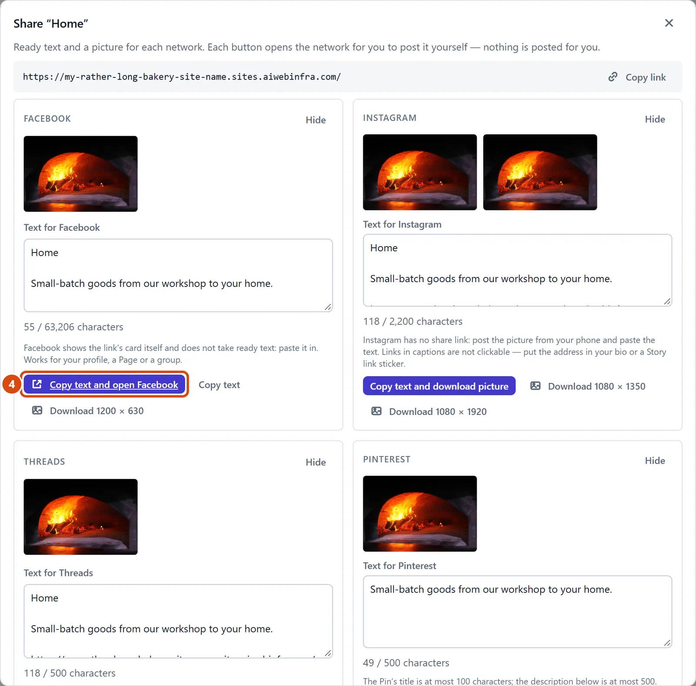Click the PINTEREST card heading
Screen dimensions: 696x686
[387, 460]
